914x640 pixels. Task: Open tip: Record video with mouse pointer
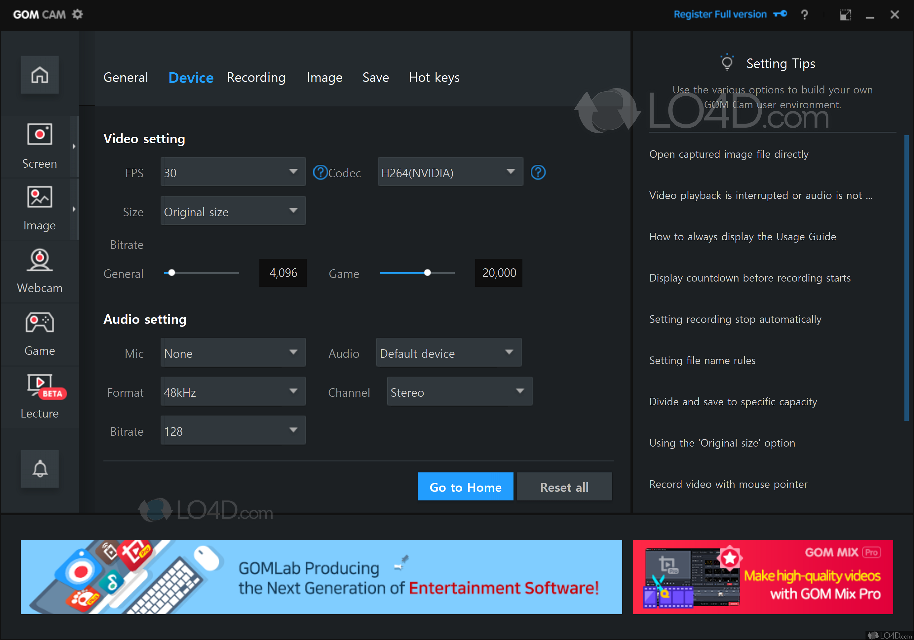(x=728, y=484)
